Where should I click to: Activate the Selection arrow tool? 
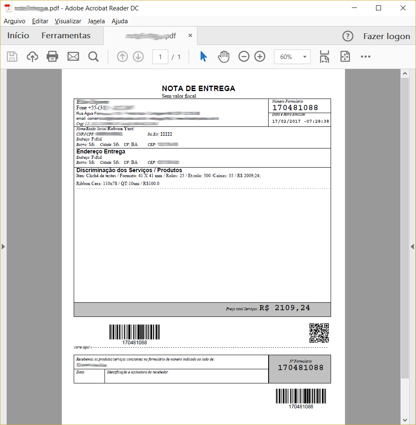pyautogui.click(x=204, y=57)
